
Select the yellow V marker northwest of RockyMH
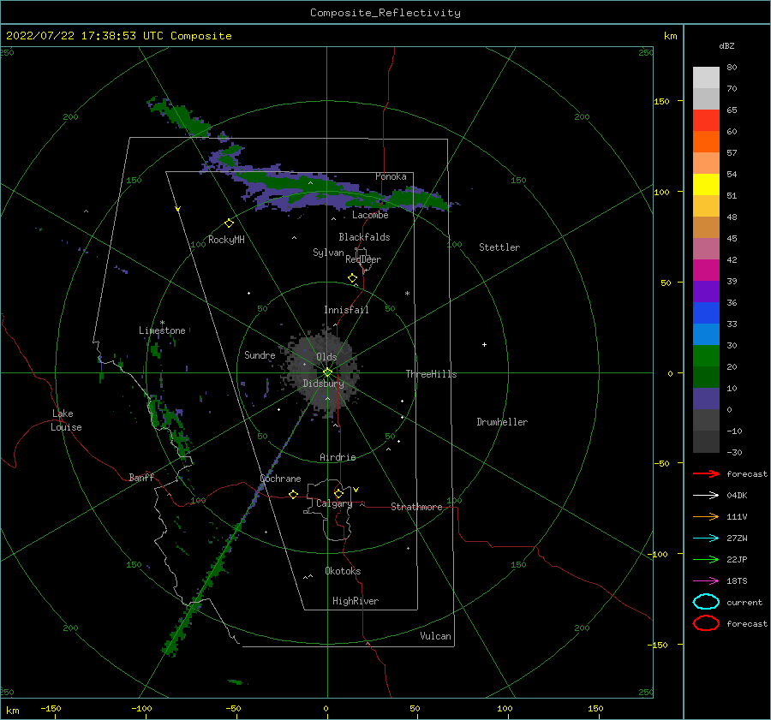pos(178,209)
